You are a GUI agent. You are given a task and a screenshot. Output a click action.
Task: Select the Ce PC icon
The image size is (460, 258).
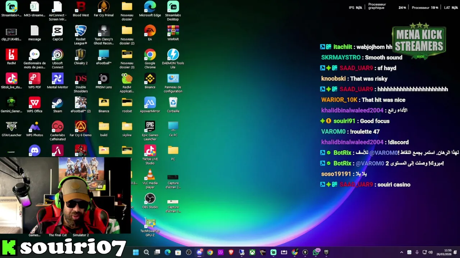(173, 129)
